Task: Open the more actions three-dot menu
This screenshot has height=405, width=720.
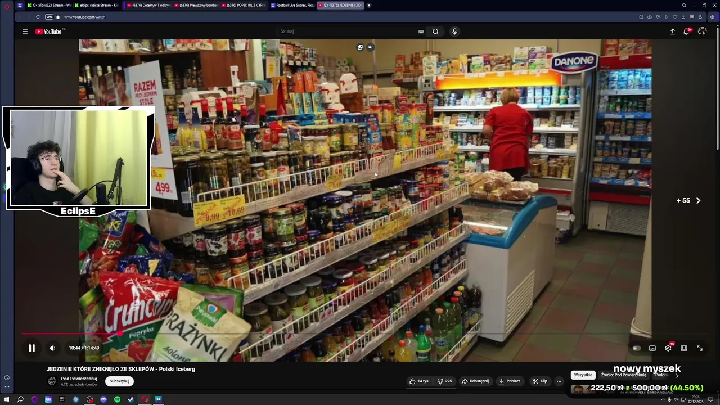Action: (x=559, y=381)
